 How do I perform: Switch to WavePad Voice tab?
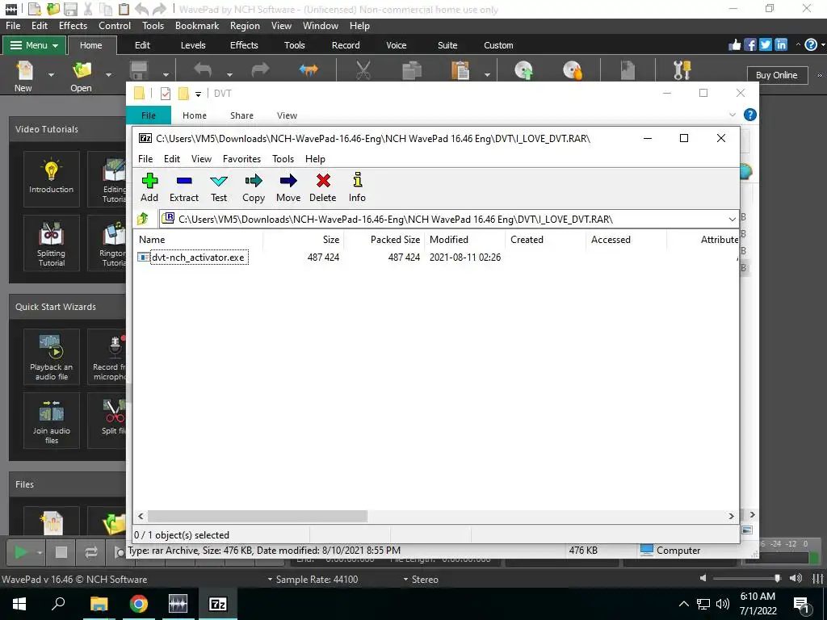coord(396,45)
